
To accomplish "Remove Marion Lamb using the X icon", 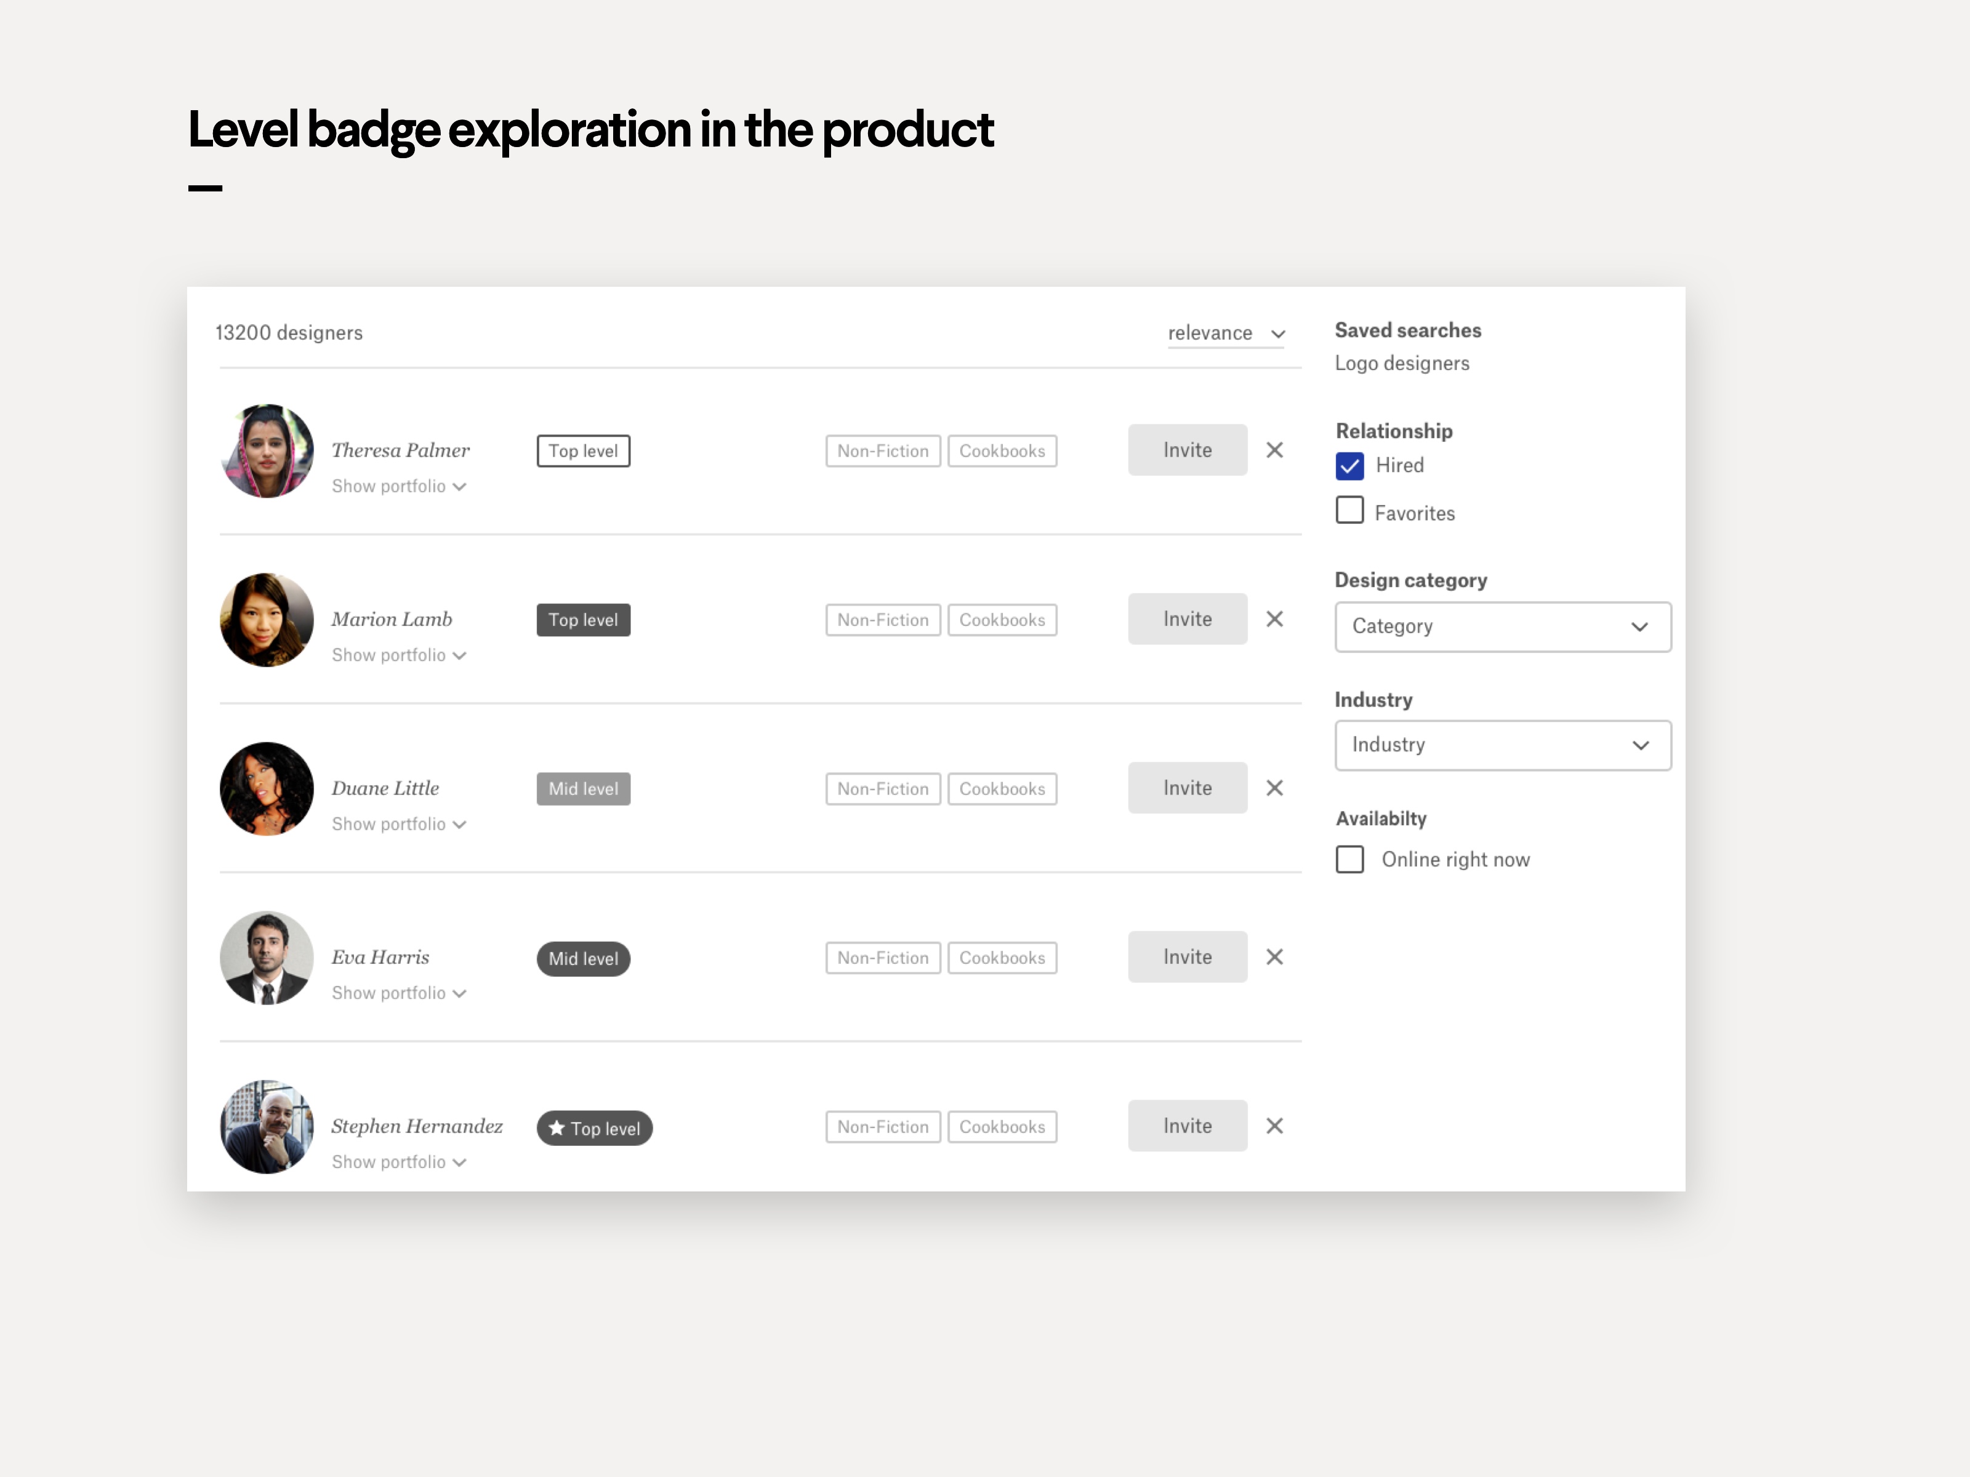I will (1274, 620).
